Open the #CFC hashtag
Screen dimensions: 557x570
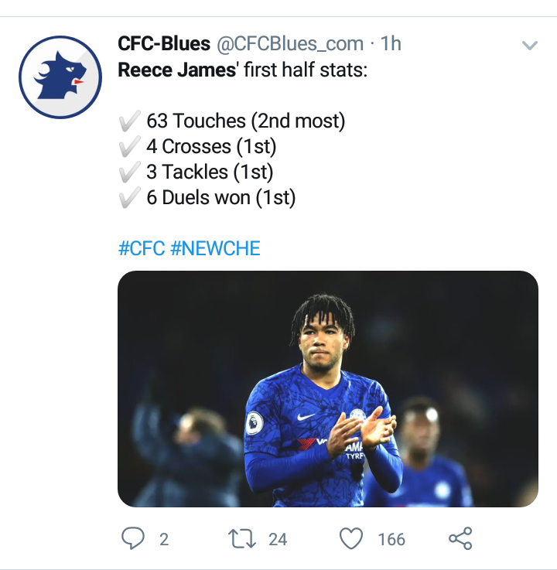(x=141, y=248)
